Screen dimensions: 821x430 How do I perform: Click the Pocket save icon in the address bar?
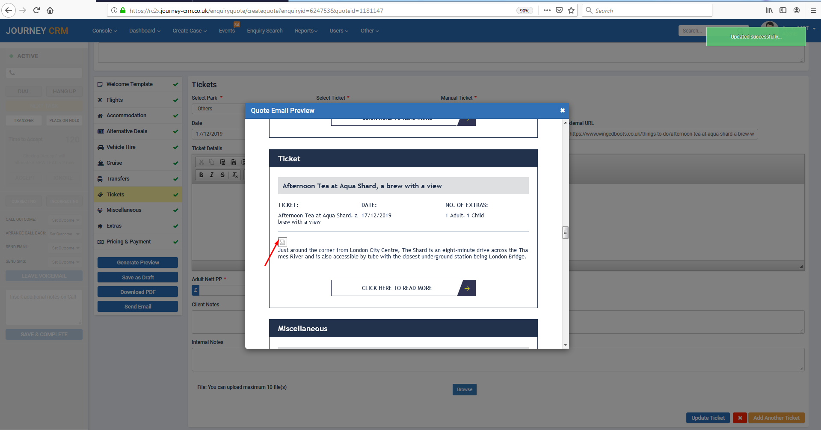coord(559,10)
